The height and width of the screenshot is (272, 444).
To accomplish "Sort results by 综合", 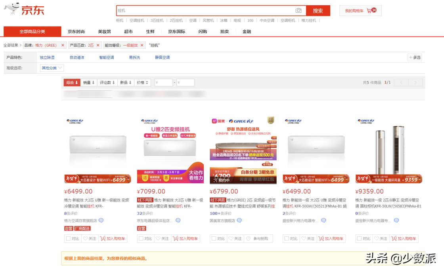I will tap(72, 83).
